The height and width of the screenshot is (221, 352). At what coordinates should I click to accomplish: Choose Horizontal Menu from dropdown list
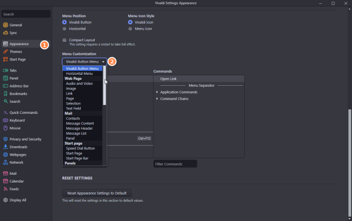[79, 74]
